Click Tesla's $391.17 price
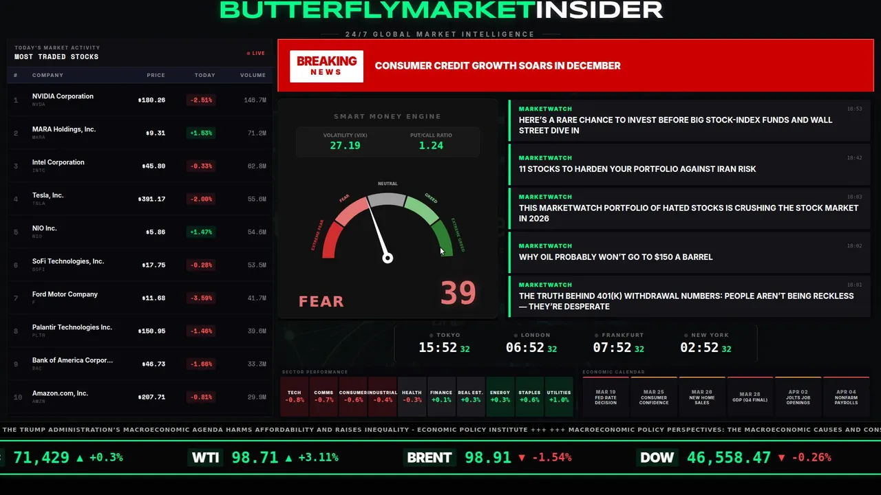Viewport: 881px width, 495px height. 151,199
